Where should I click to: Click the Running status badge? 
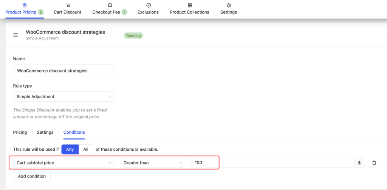click(133, 36)
